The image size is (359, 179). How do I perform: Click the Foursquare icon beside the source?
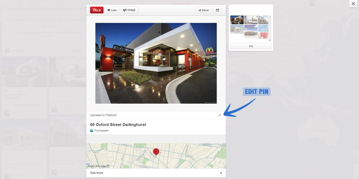point(92,131)
